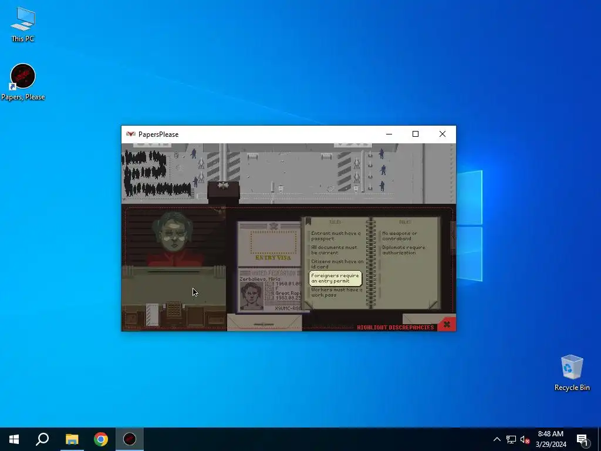This screenshot has height=451, width=601.
Task: Open the This PC desktop icon
Action: (23, 25)
